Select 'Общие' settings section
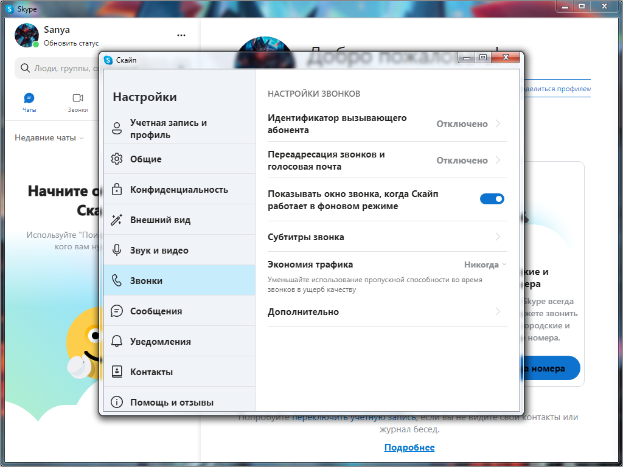 coord(179,159)
